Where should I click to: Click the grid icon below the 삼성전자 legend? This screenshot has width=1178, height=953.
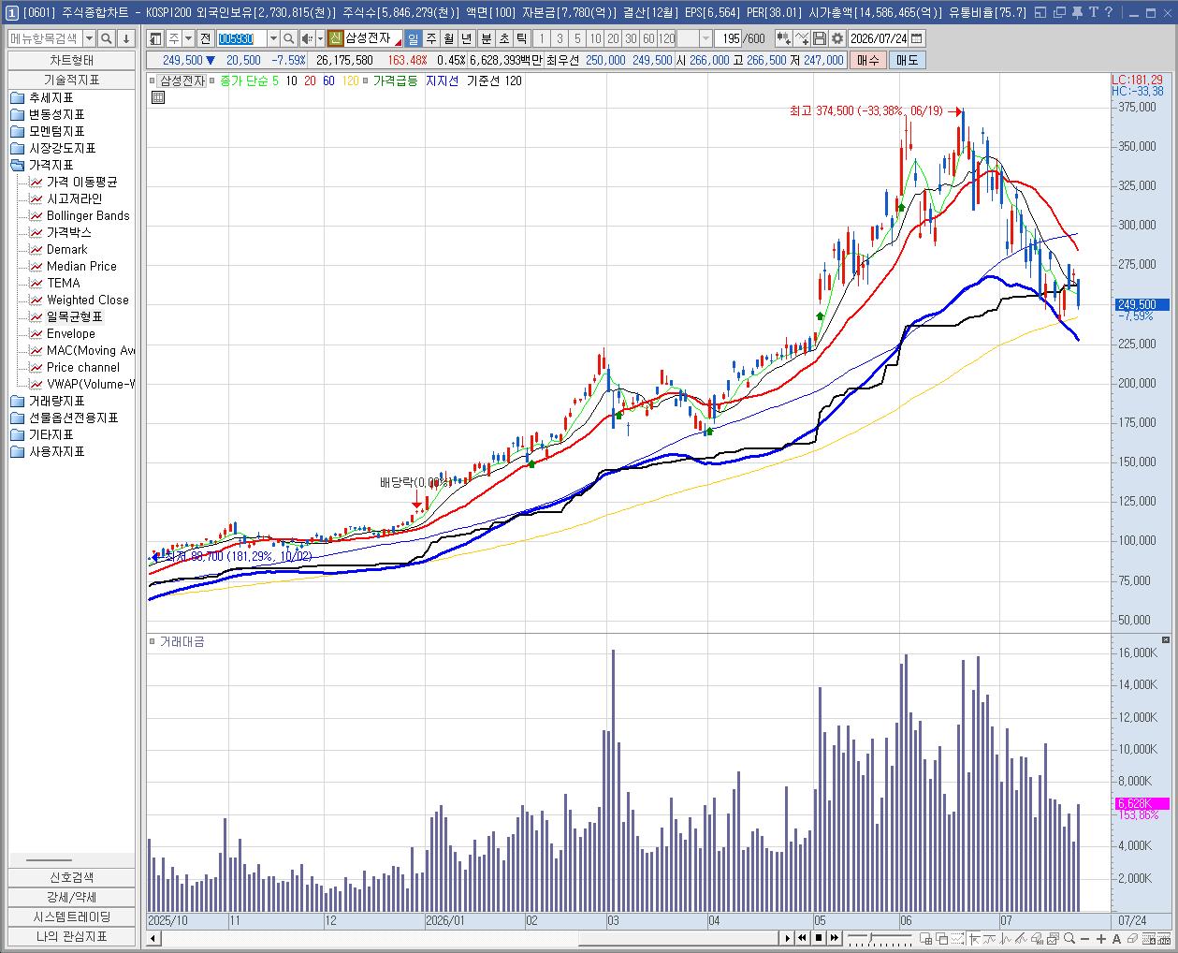(157, 96)
